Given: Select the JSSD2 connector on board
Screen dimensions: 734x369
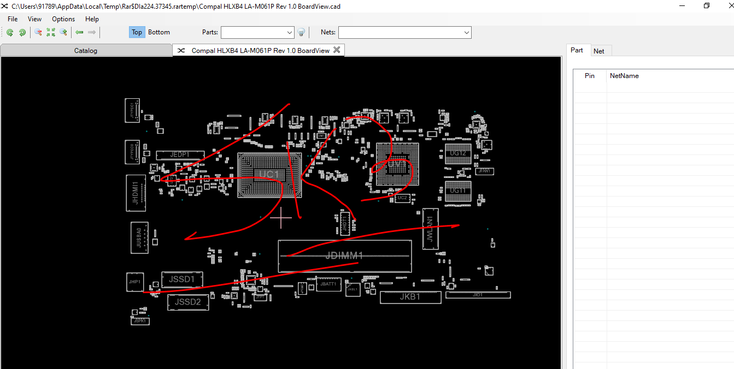Looking at the screenshot, I should coord(188,302).
